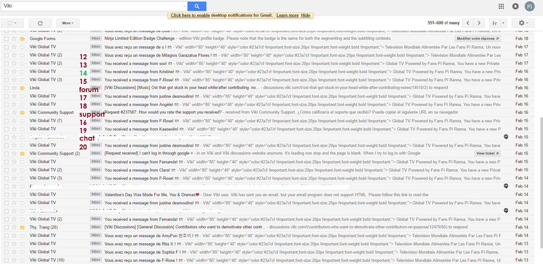This screenshot has width=543, height=264.
Task: Click the vertical scrollbar thumb
Action: (x=541, y=183)
